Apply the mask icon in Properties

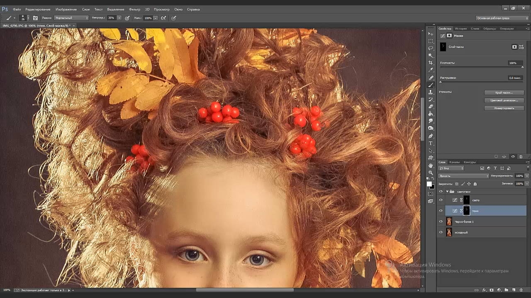click(504, 156)
